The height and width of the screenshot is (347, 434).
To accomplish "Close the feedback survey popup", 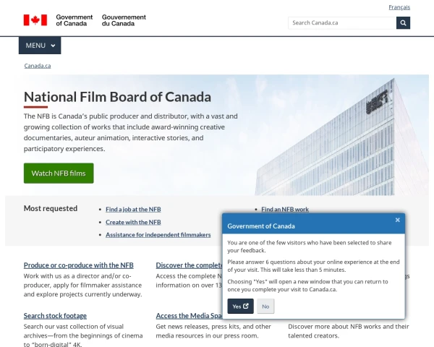I will coord(397,220).
